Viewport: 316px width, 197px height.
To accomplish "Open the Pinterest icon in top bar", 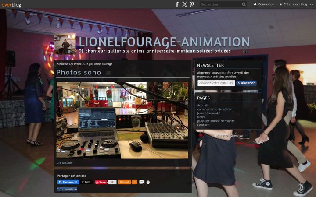I will click(x=192, y=4).
